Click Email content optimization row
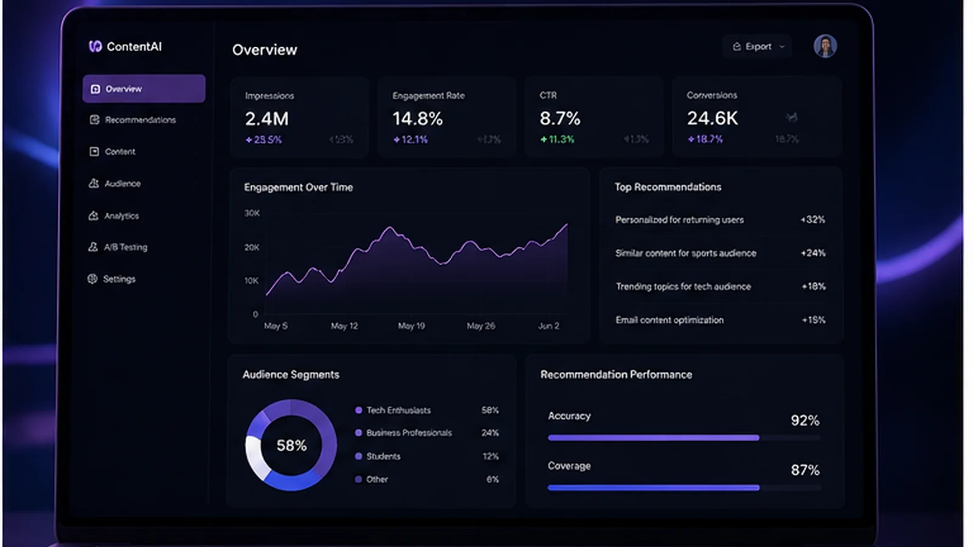The width and height of the screenshot is (973, 547). [x=720, y=320]
